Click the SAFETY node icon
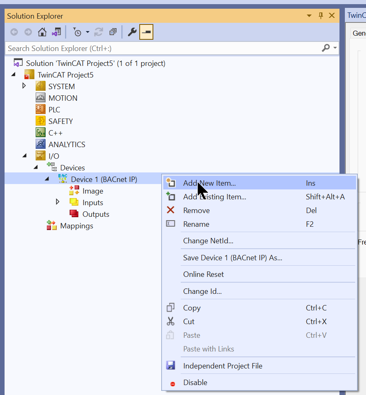Screen dimensions: 366x395 (x=41, y=121)
